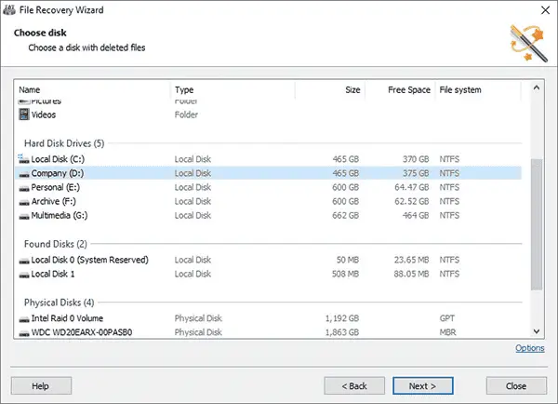Click the GPT file system cell

[447, 317]
